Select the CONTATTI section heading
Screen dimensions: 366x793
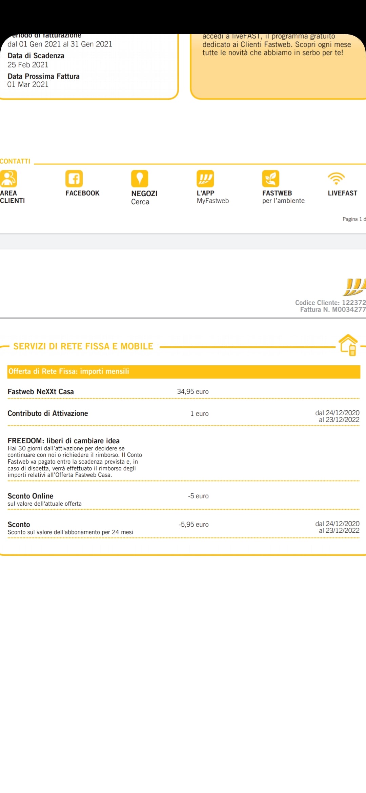point(15,161)
